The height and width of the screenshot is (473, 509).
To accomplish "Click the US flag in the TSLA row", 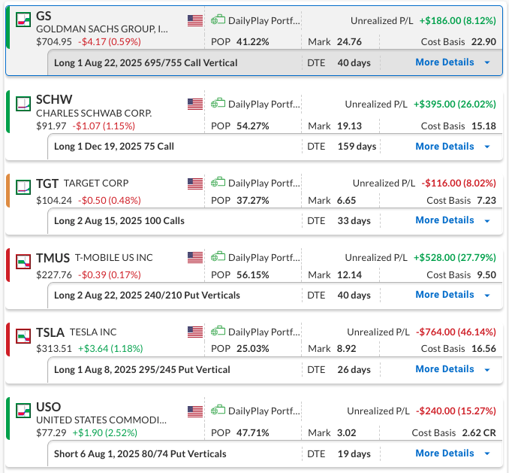I will click(195, 332).
